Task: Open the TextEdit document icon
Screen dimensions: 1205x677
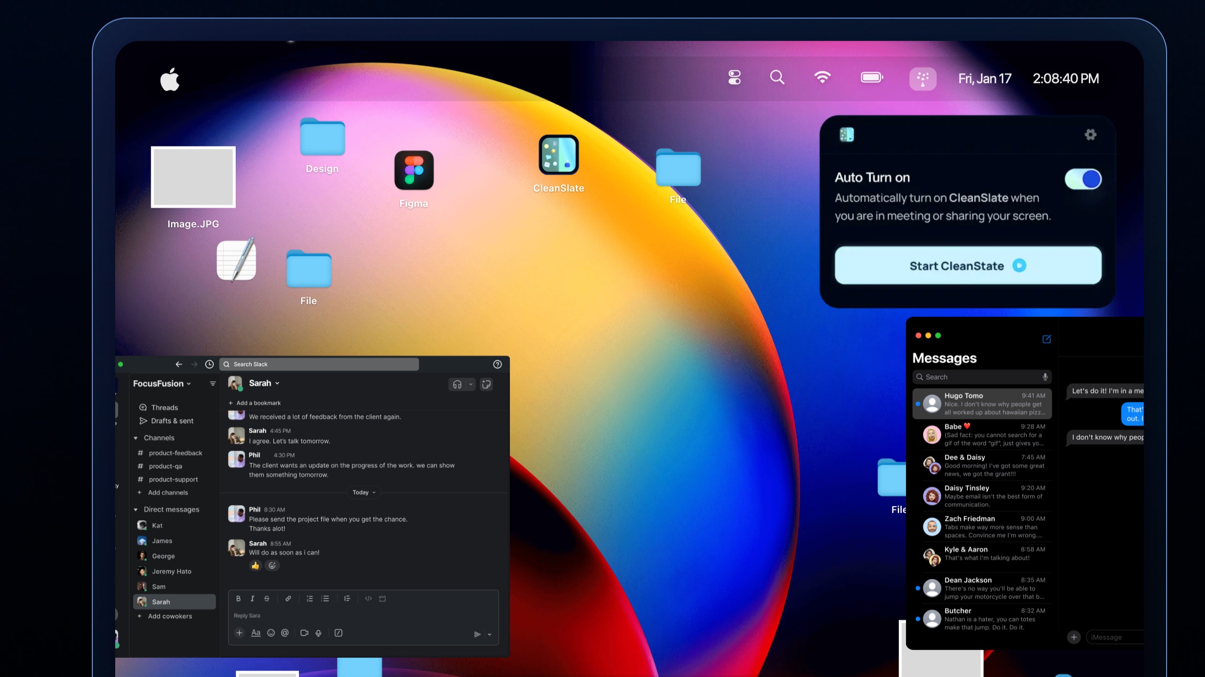Action: click(x=236, y=260)
